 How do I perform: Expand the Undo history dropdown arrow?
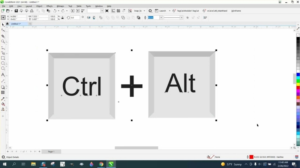click(x=58, y=11)
